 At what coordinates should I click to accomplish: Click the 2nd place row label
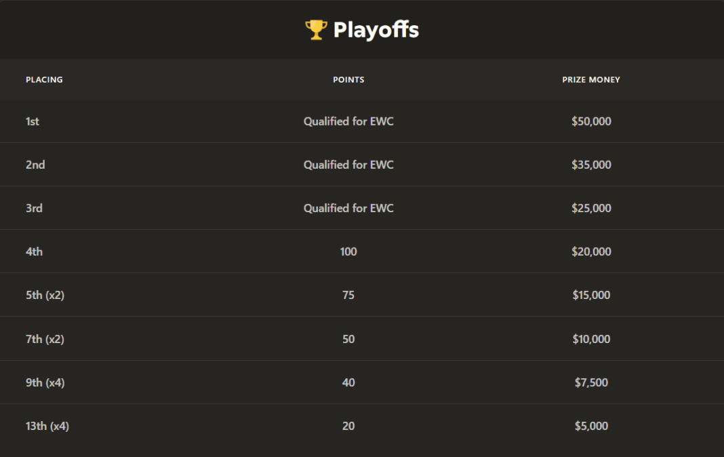tap(35, 165)
